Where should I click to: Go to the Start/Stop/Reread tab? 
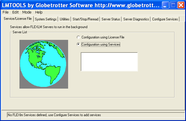coord(85,19)
